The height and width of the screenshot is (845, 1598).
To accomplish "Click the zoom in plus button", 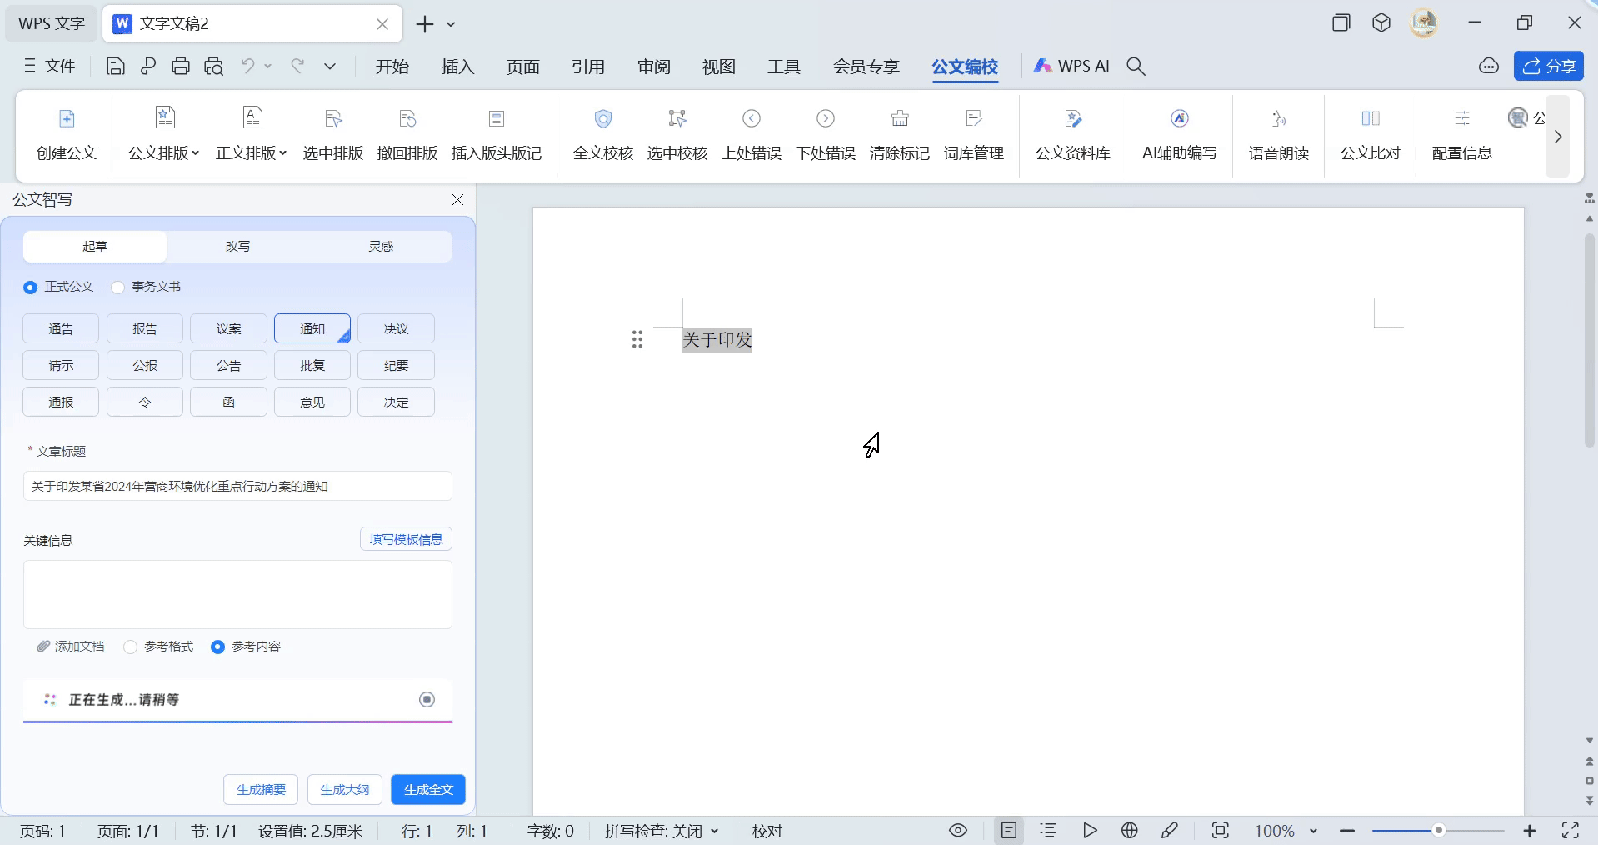I will 1530,831.
